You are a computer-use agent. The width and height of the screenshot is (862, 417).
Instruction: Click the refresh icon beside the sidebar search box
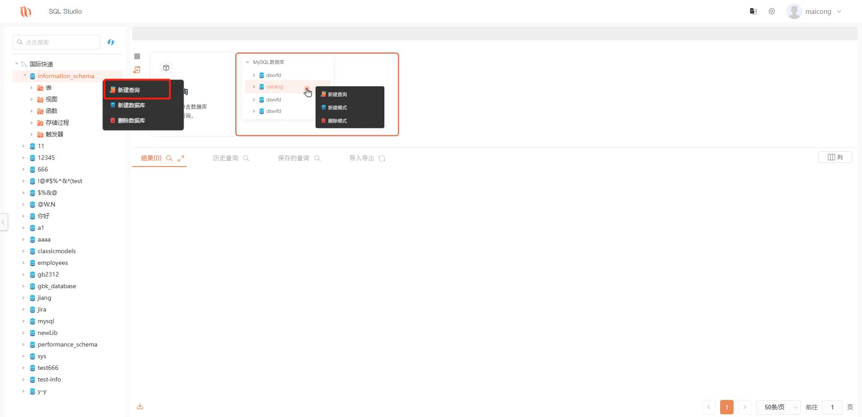[x=111, y=42]
